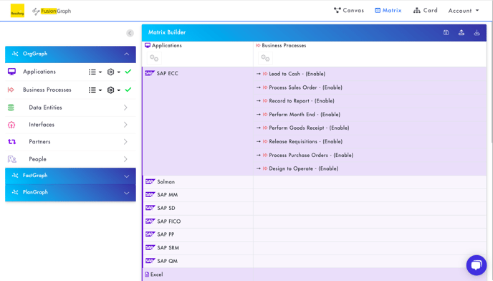Click the upload icon in Matrix Builder
This screenshot has height=281, width=493.
coord(461,32)
